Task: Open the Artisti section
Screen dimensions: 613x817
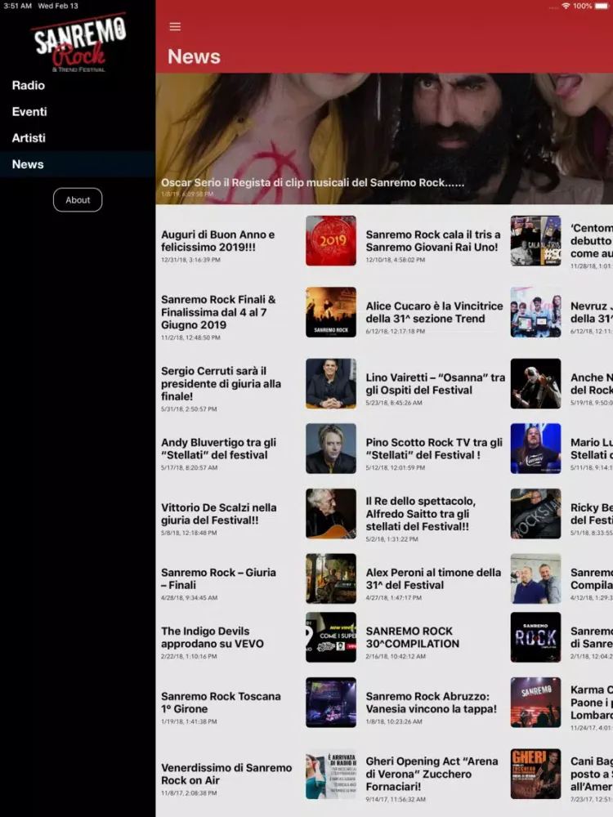Action: 29,138
